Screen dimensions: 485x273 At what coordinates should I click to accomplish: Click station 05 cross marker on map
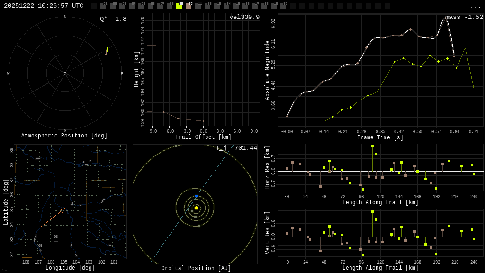tap(40, 250)
